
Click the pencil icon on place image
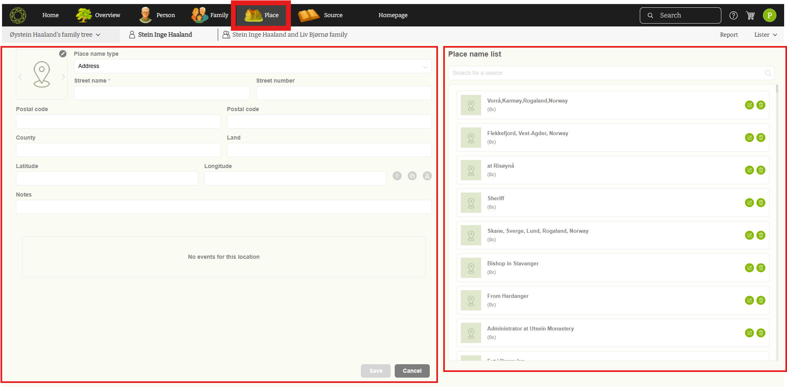click(x=63, y=54)
